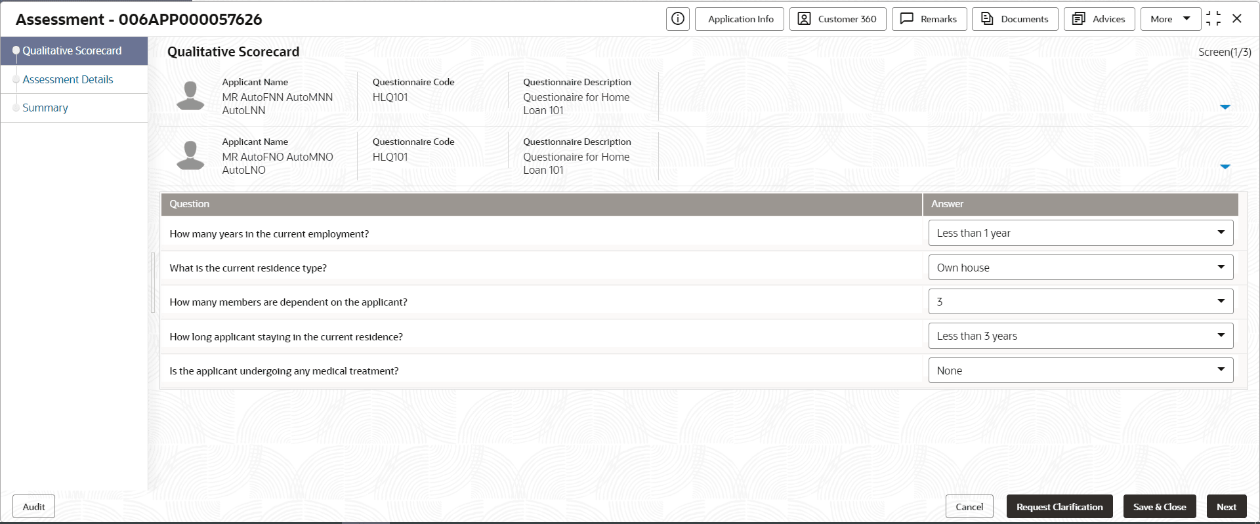This screenshot has height=524, width=1260.
Task: Close the Assessment screen with X
Action: point(1237,19)
